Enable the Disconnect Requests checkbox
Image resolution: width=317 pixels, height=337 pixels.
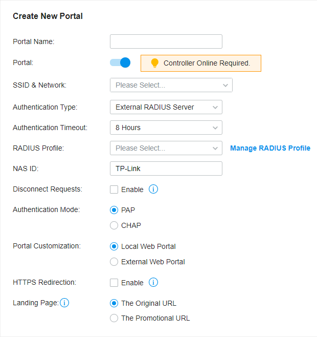[114, 189]
